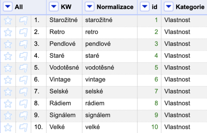Flag the Retro row
Screen dimensions: 207x133
[23, 32]
